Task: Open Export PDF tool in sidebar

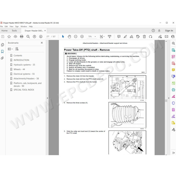Action: 173,50
